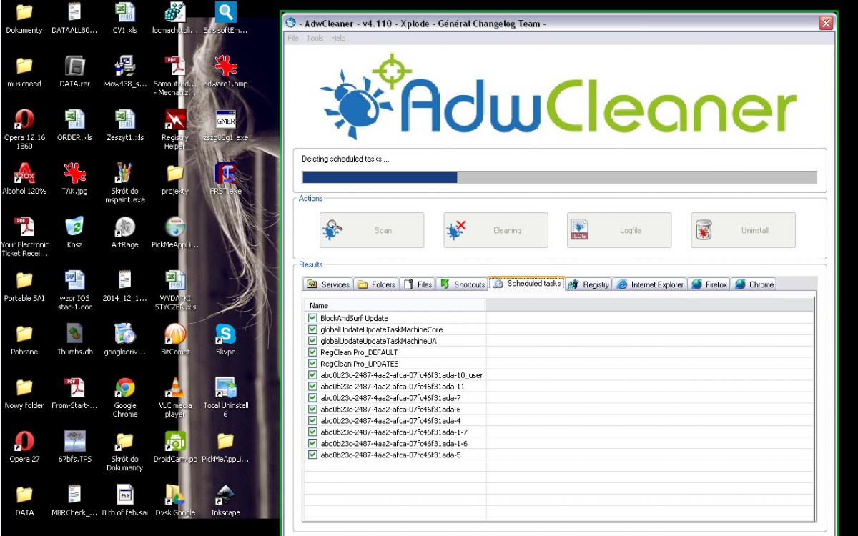
Task: Open the Dokumenty folder icon
Action: [x=24, y=13]
